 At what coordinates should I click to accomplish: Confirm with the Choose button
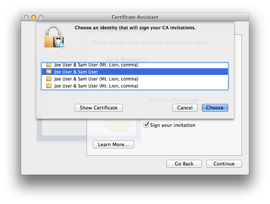click(215, 108)
